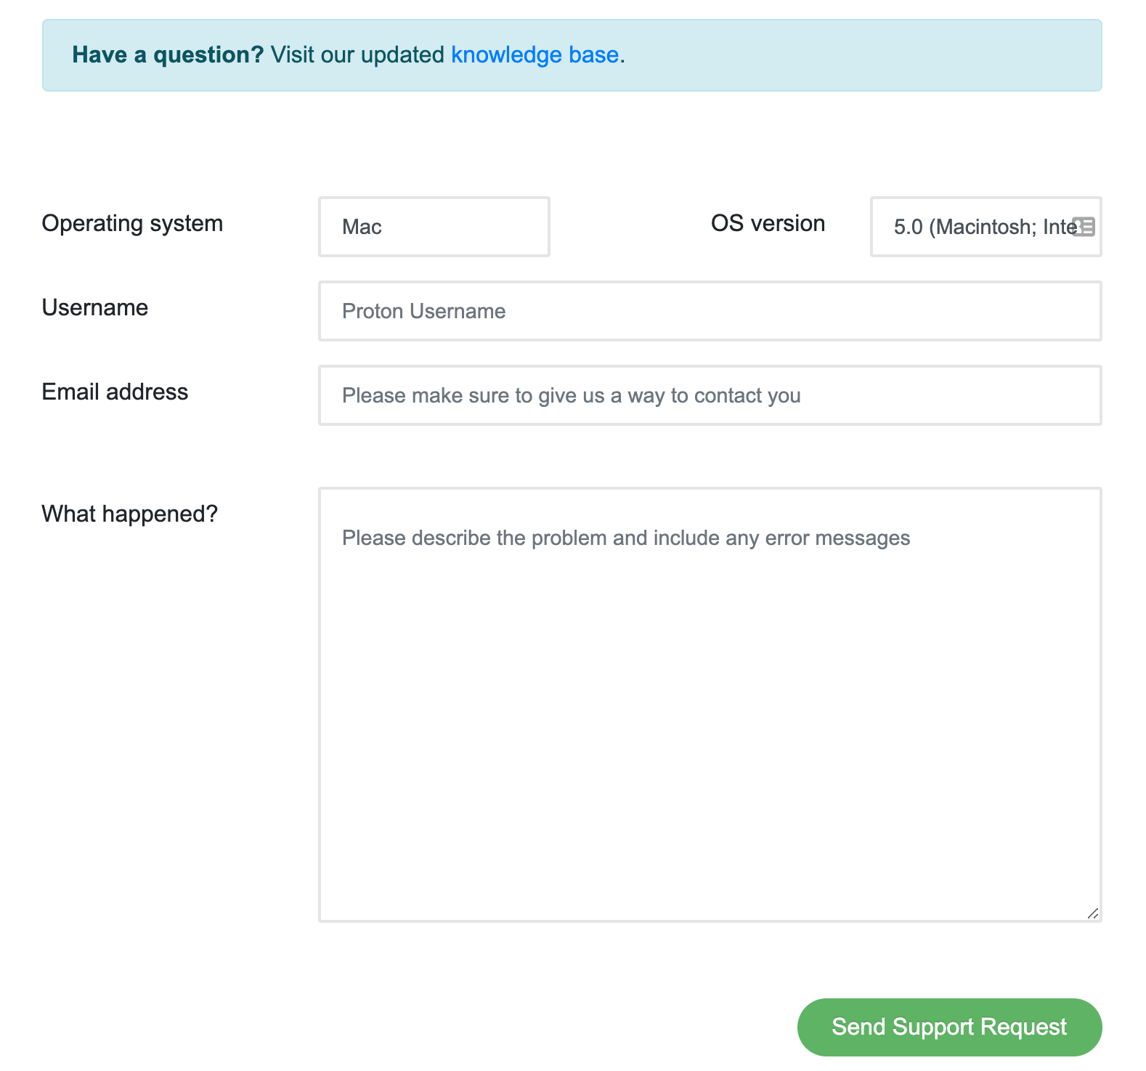
Task: Click the Username label
Action: [x=95, y=307]
